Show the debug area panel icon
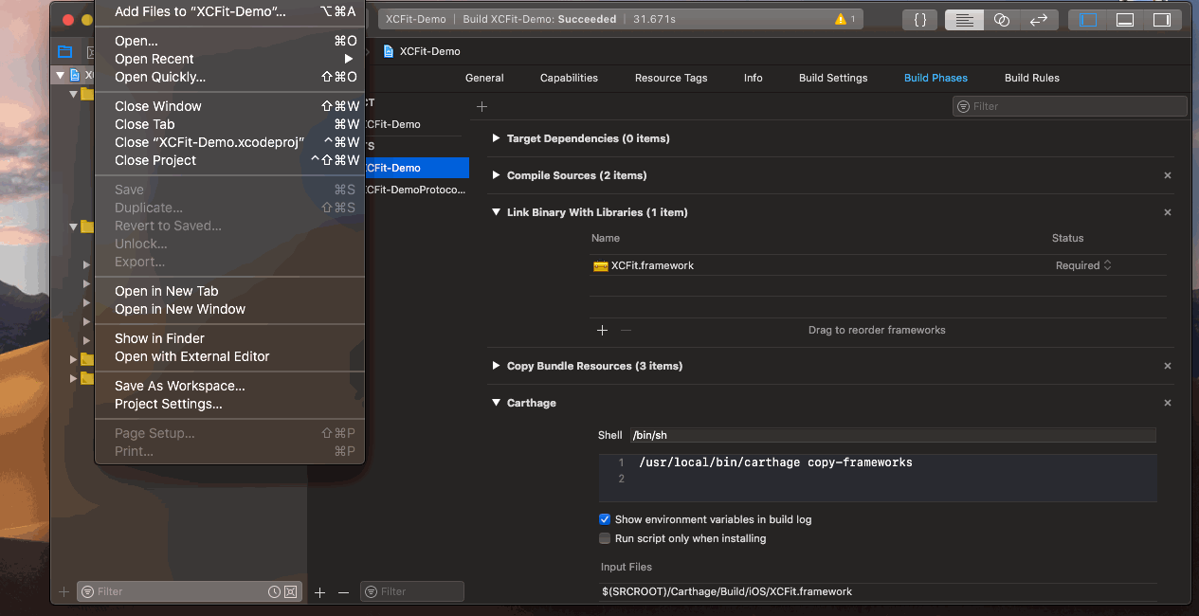 coord(1126,19)
